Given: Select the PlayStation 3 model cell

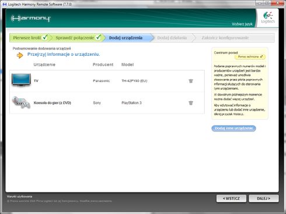Looking at the screenshot, I should [131, 103].
